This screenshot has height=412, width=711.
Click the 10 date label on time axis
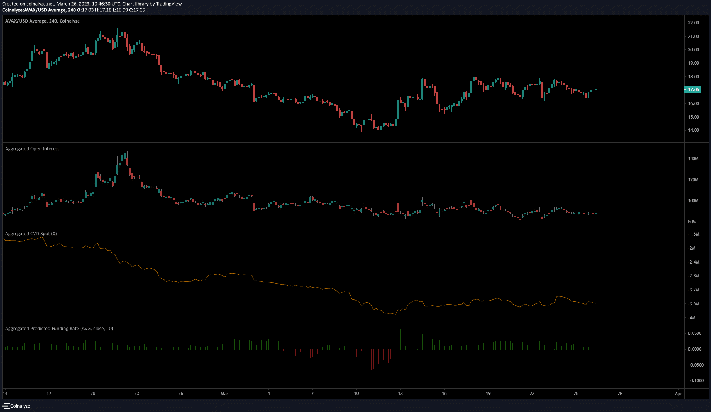(x=356, y=394)
